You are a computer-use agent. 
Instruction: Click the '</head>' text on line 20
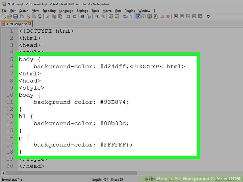pos(32,166)
